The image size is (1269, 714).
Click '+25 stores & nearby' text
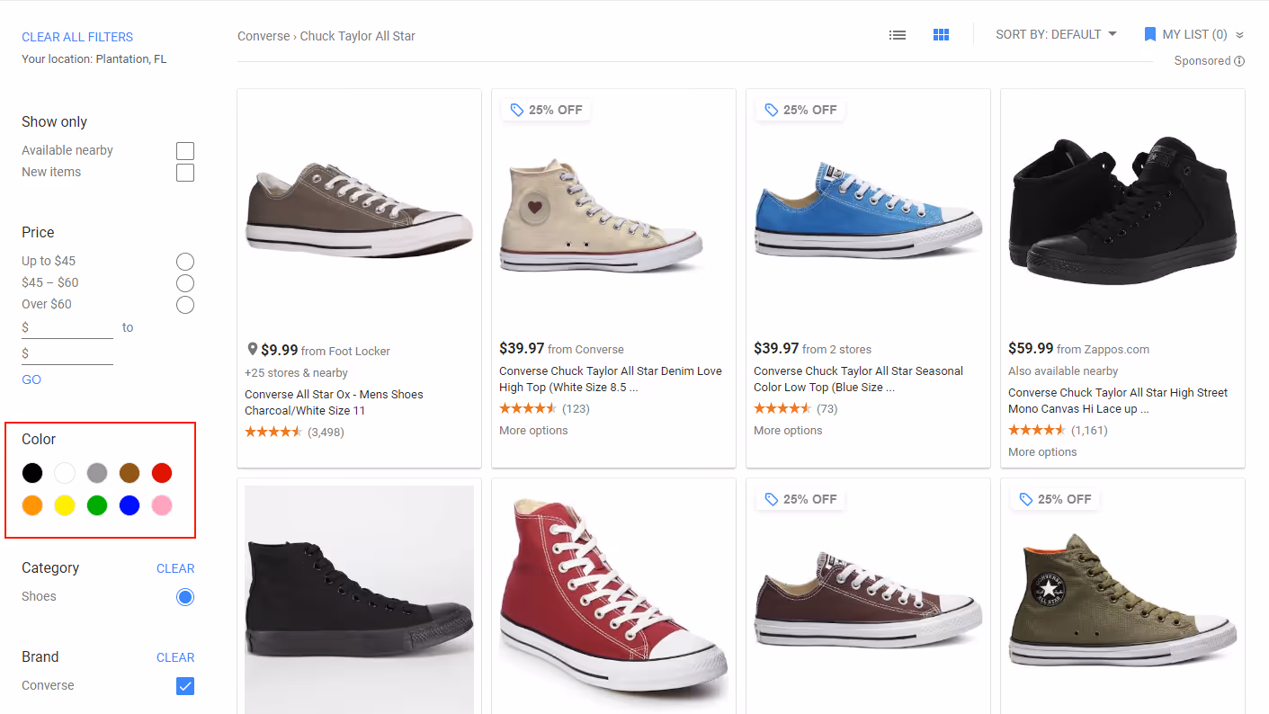pos(296,373)
